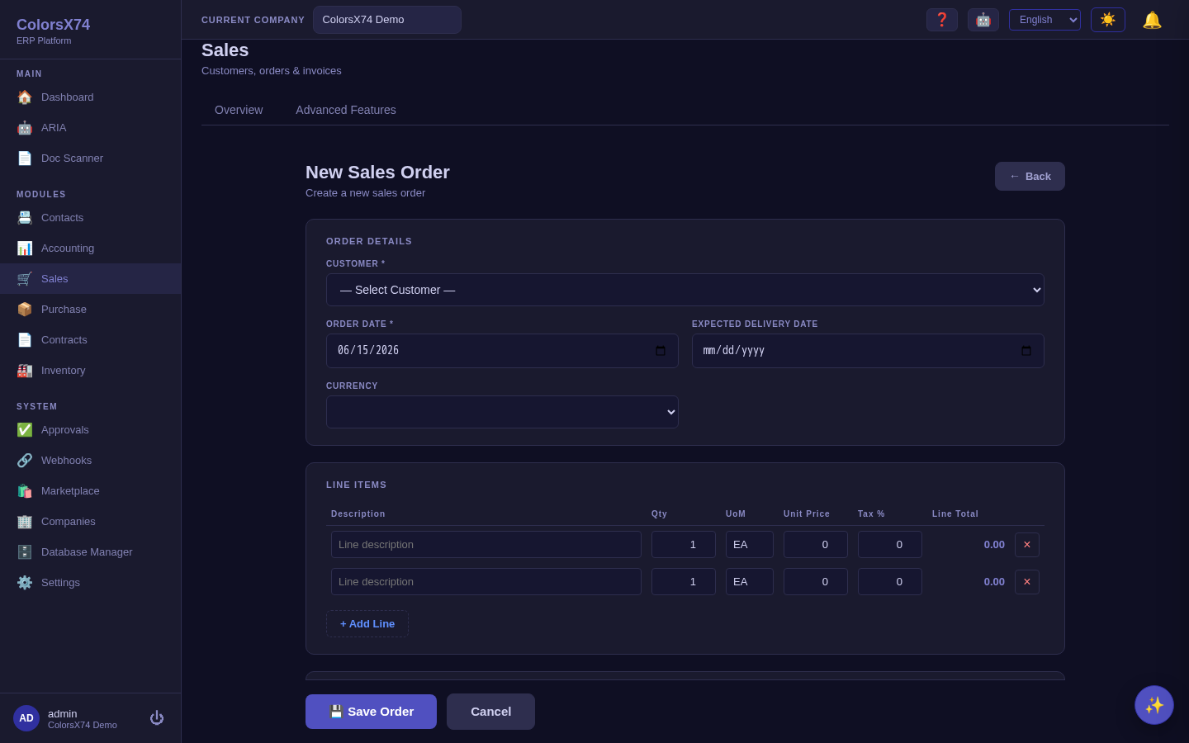The width and height of the screenshot is (1189, 743).
Task: Expand the Select Customer dropdown
Action: 685,290
